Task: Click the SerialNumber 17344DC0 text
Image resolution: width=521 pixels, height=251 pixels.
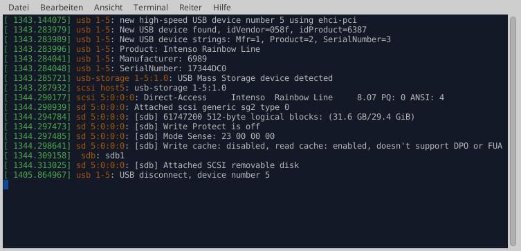Action: [x=173, y=68]
